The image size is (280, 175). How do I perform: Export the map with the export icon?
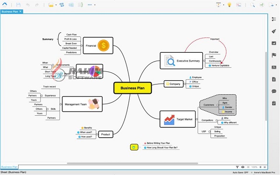tap(271, 5)
